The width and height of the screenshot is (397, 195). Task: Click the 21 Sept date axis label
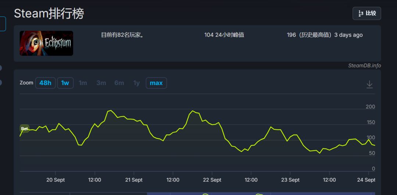[x=134, y=180]
